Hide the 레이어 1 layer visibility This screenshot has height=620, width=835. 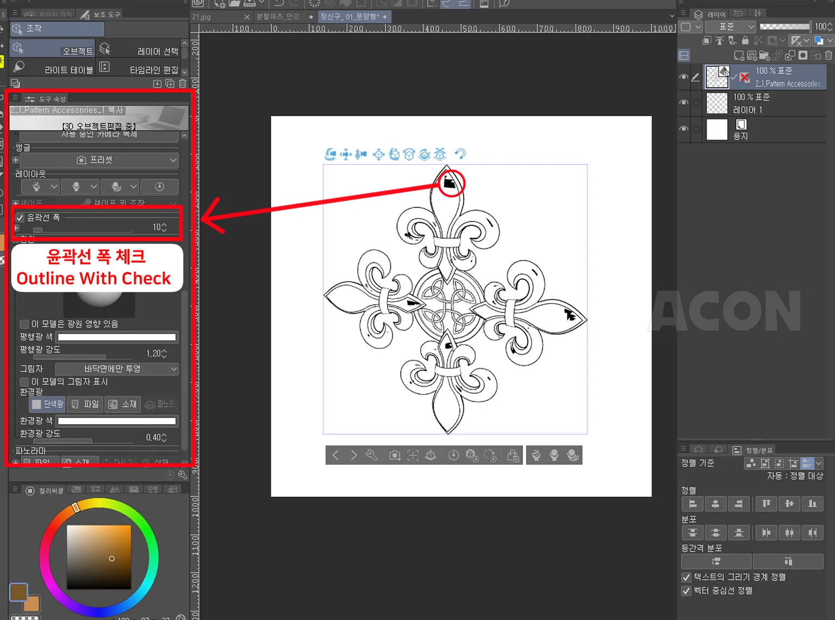point(684,103)
